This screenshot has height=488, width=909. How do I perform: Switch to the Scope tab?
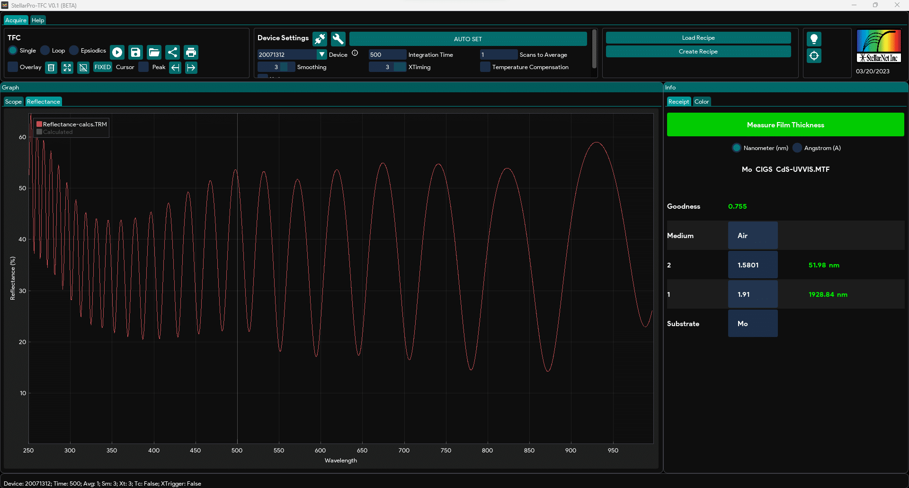pyautogui.click(x=13, y=101)
